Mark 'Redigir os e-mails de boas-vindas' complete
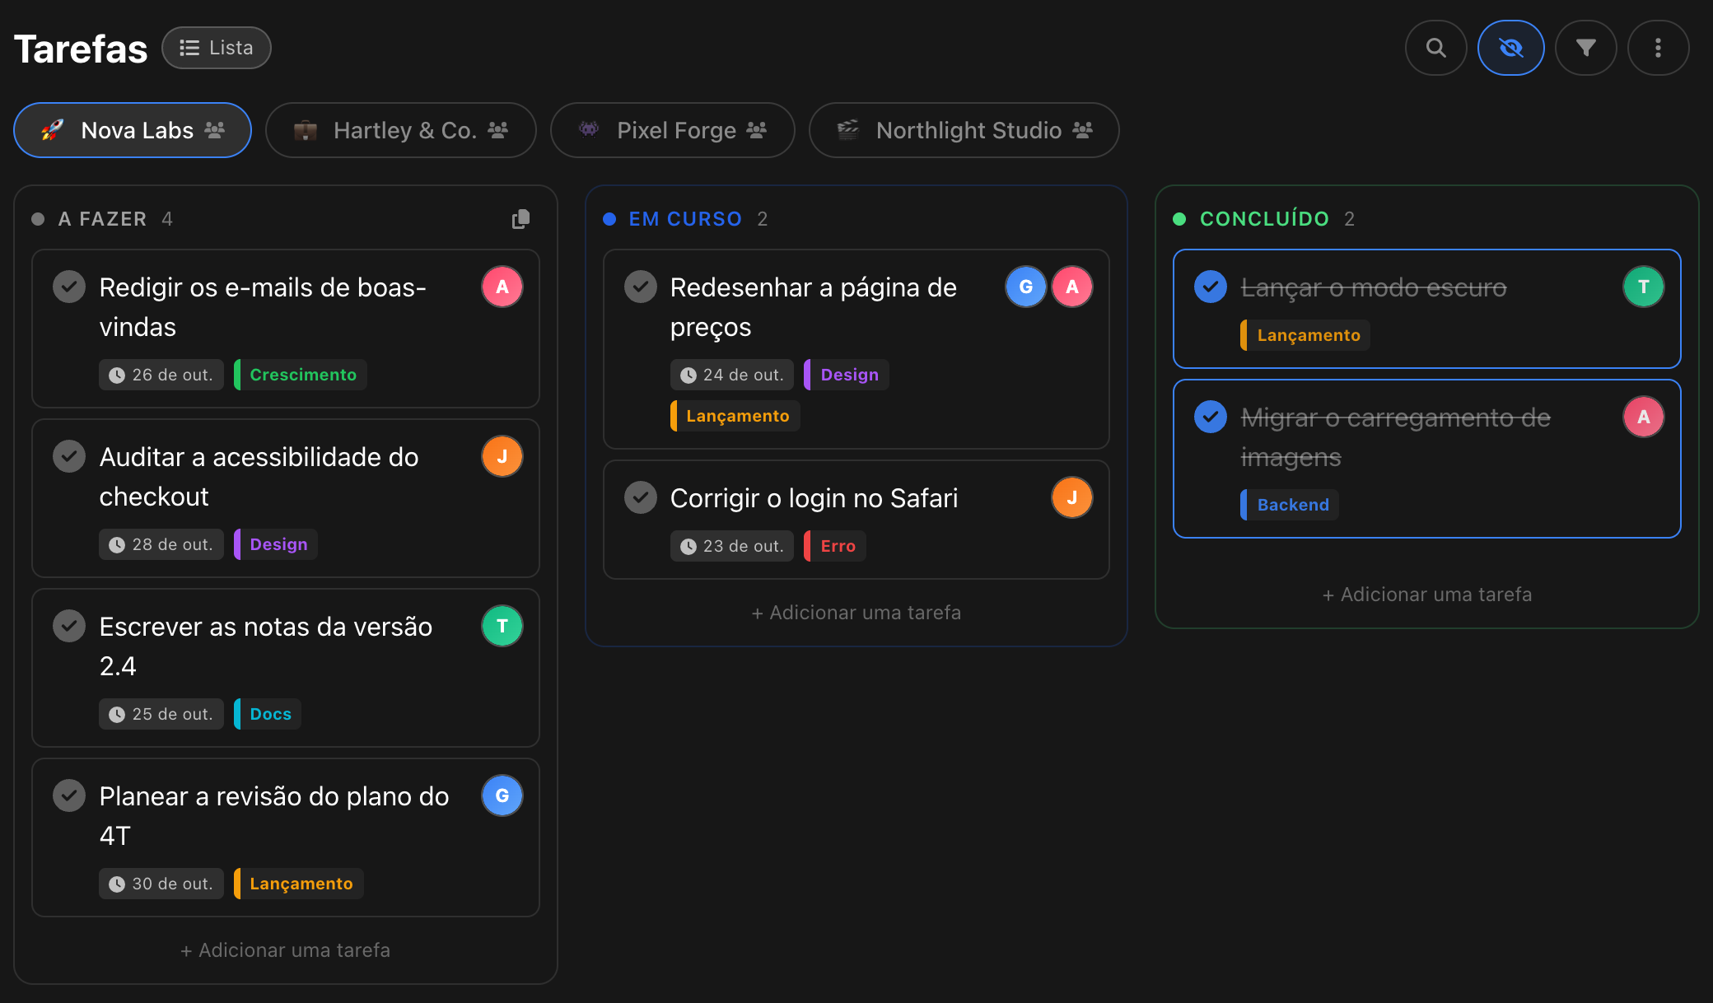The image size is (1713, 1003). [x=69, y=287]
